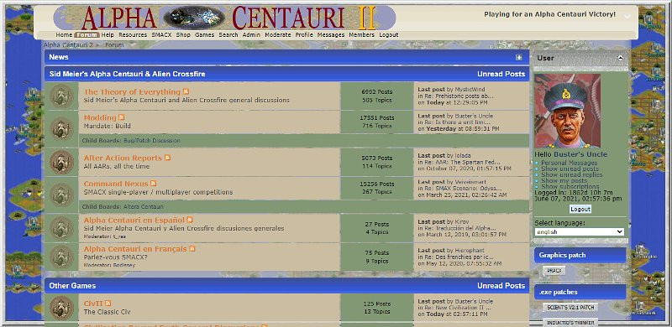672x327 pixels.
Task: Open RSS feed icon next to Modding
Action: click(x=122, y=117)
